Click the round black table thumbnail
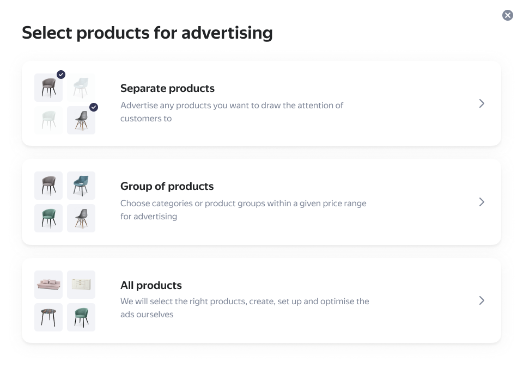This screenshot has width=523, height=369. pos(48,317)
